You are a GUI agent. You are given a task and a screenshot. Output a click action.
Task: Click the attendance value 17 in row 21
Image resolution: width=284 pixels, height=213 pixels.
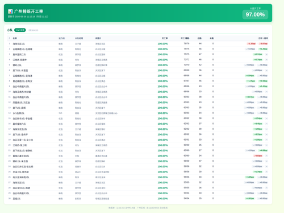(200, 150)
